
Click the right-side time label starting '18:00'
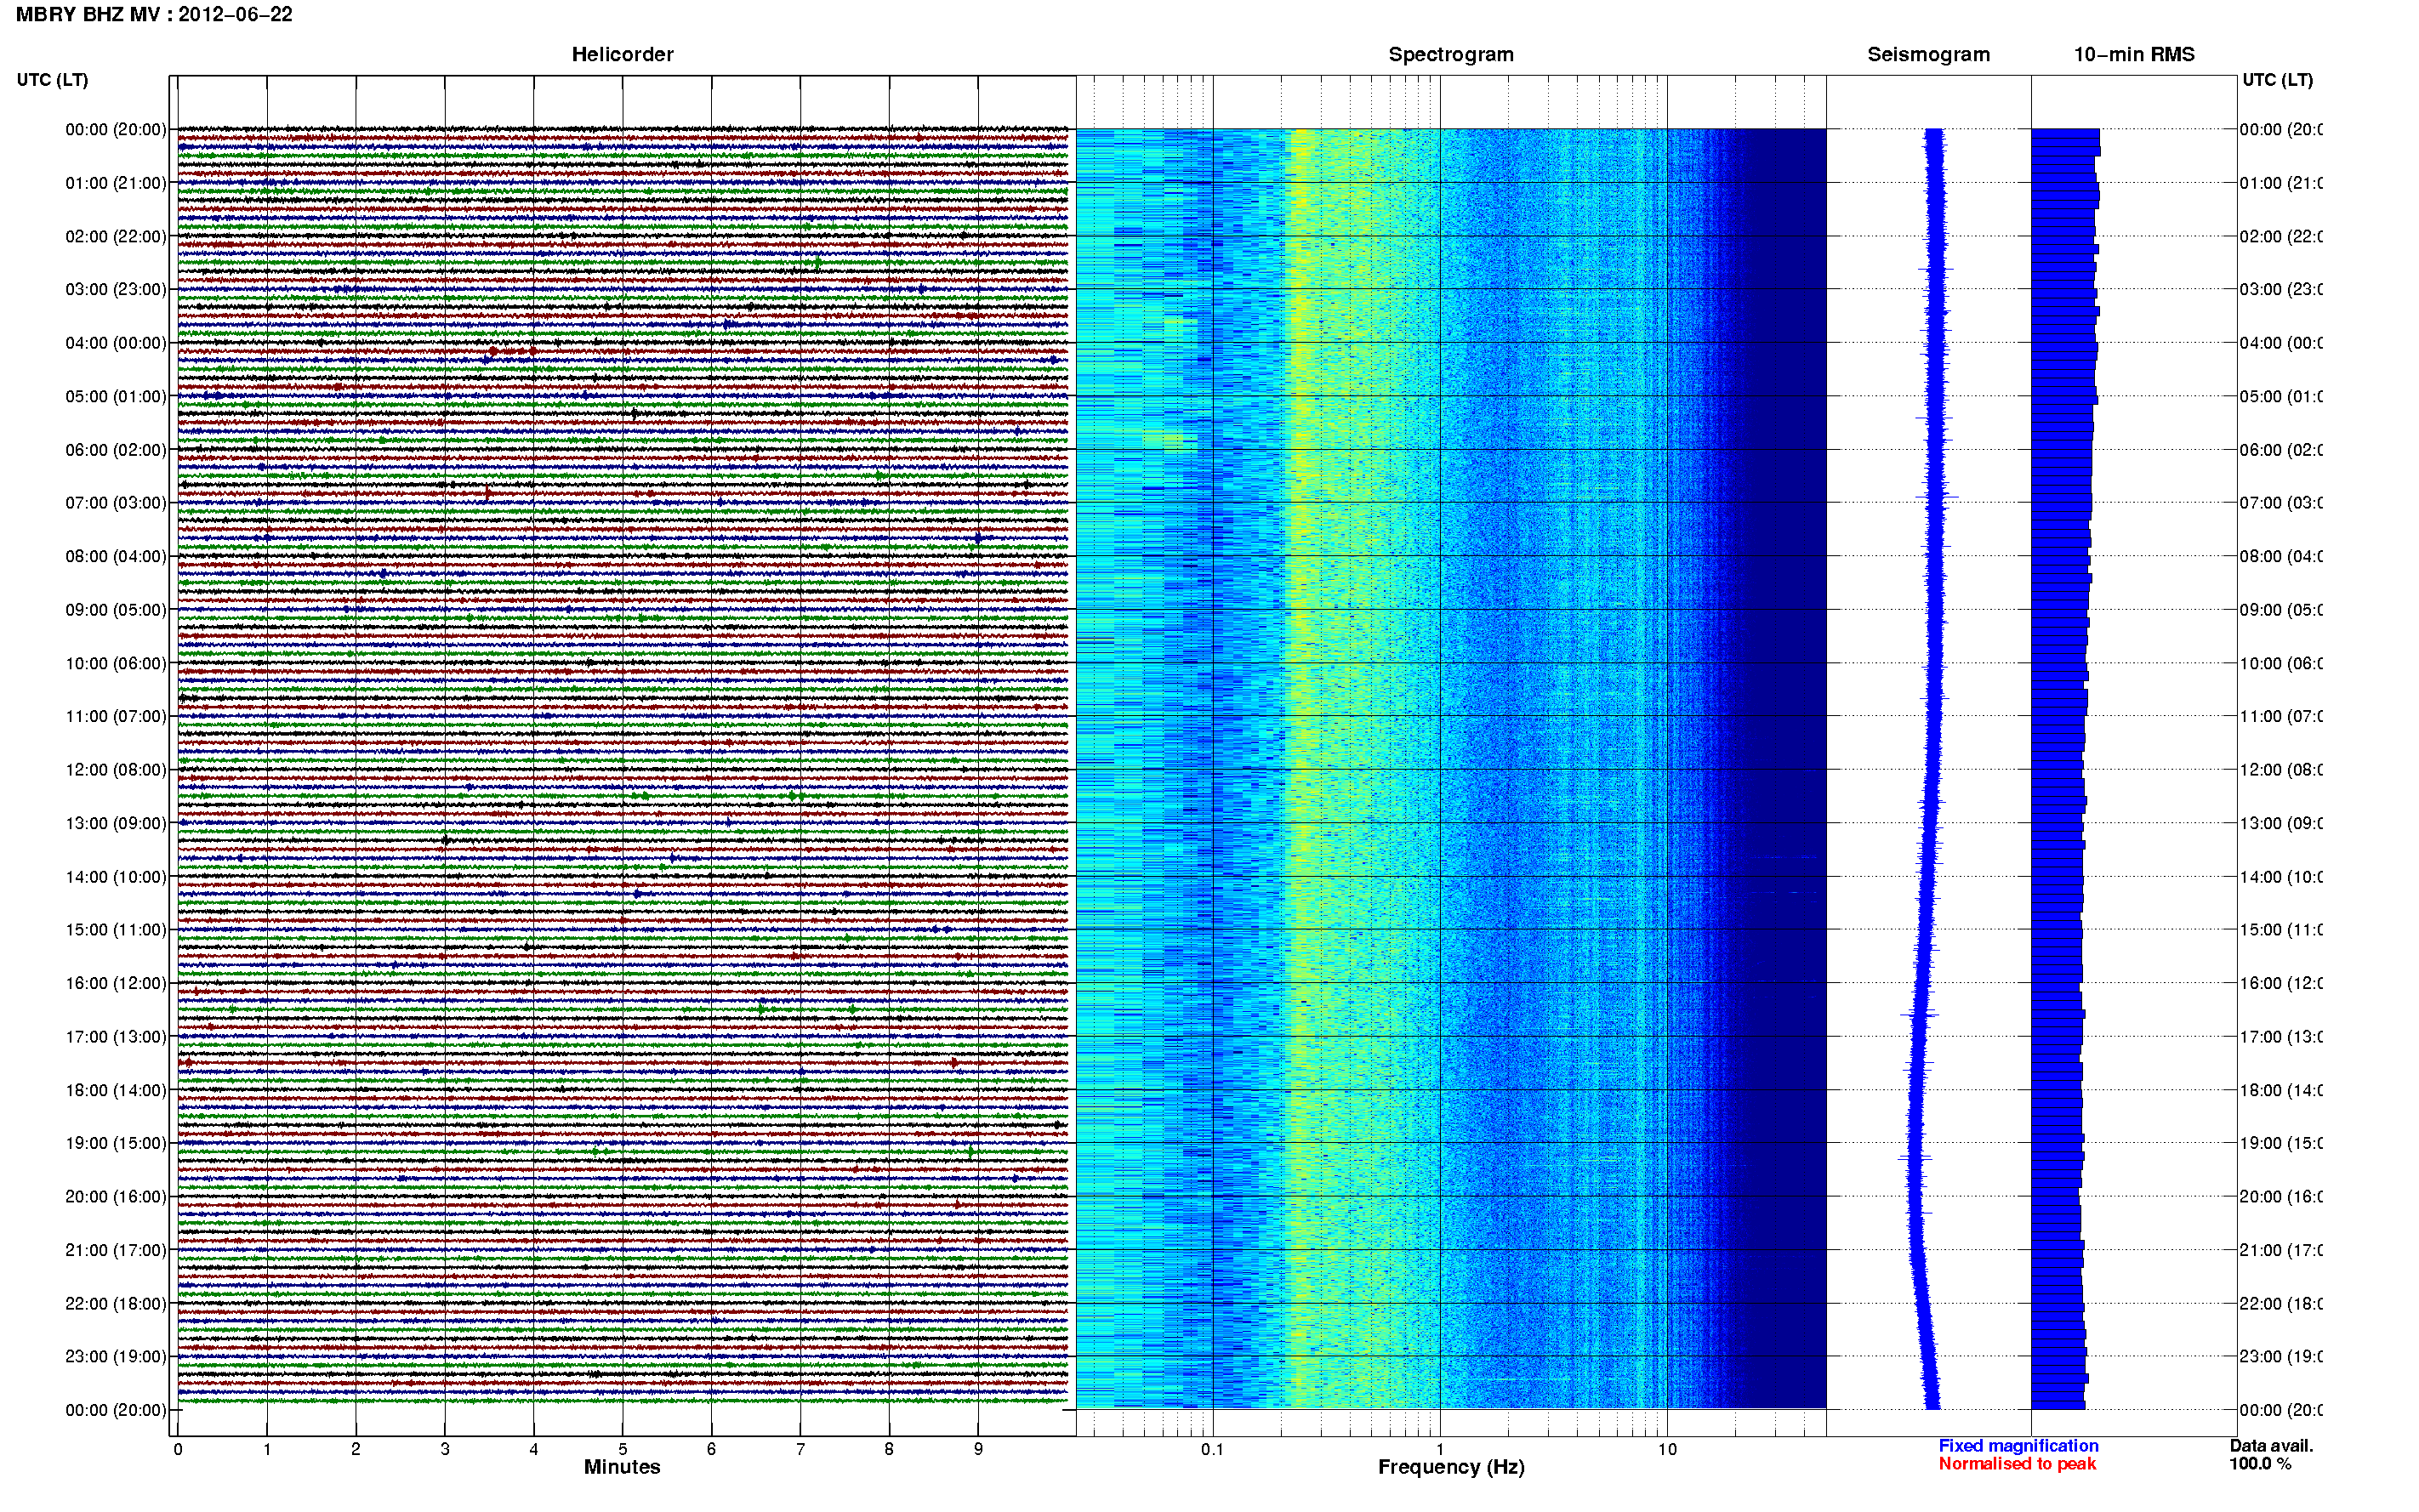pos(2281,1090)
